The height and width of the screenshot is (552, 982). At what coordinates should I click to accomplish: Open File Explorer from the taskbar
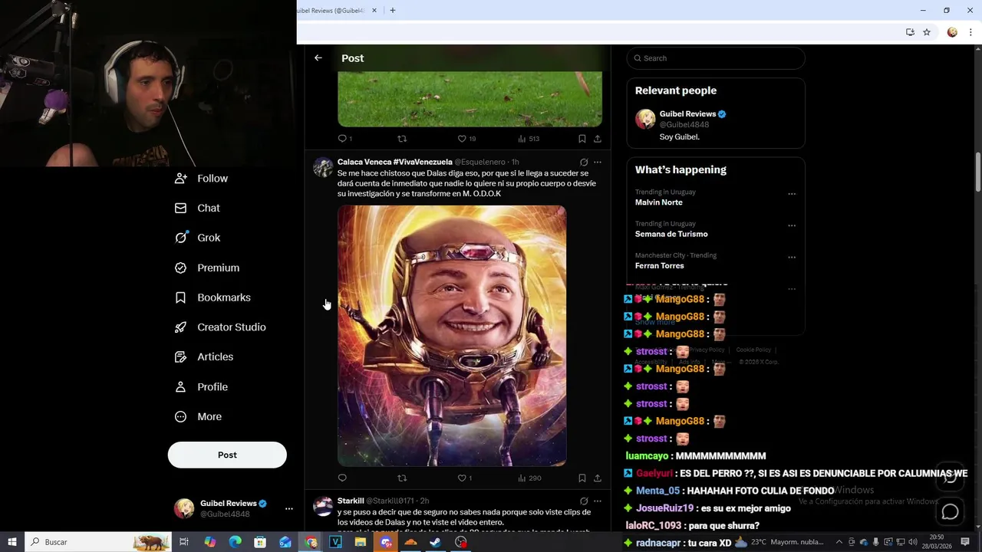point(361,542)
